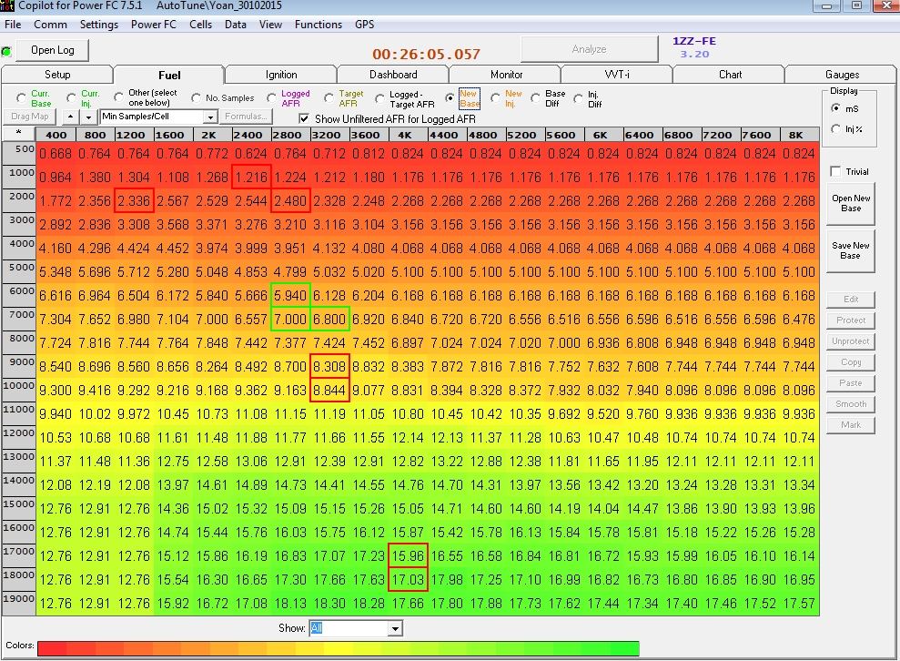Click the Open Log button
Viewport: 900px width, 661px height.
[x=52, y=50]
